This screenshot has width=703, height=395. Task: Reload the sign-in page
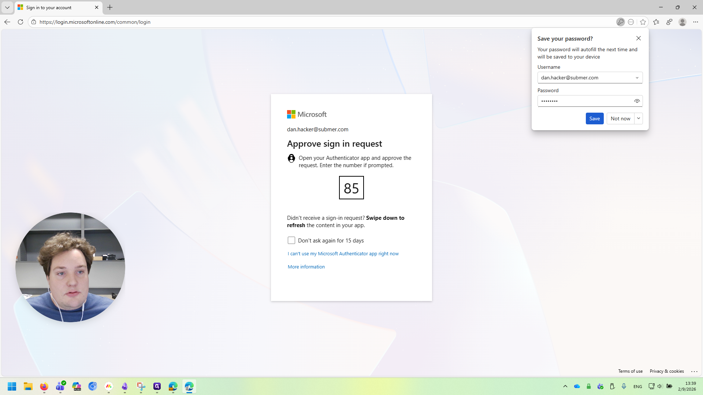(21, 22)
